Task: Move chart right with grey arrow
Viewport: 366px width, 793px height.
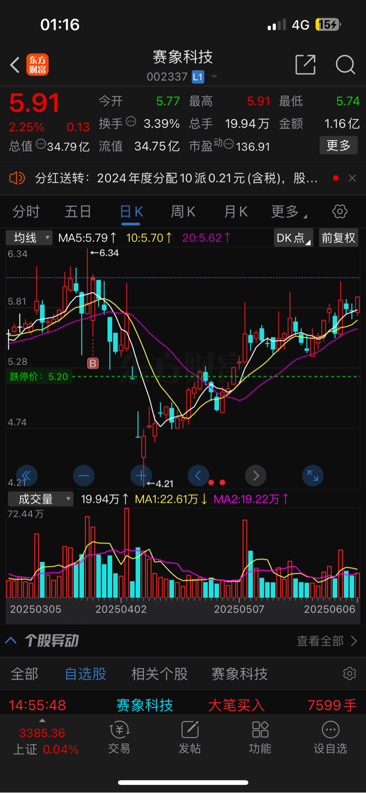Action: point(255,475)
